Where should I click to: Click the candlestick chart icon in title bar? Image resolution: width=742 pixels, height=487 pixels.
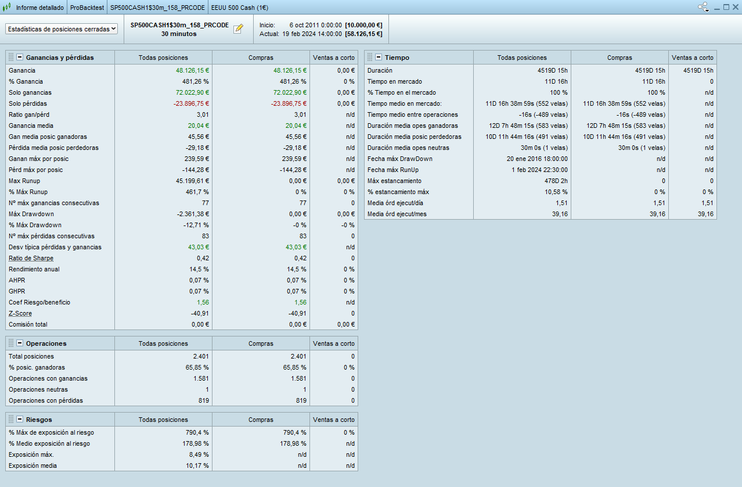[8, 8]
